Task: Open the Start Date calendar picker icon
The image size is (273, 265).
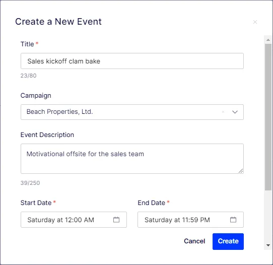Action: [x=116, y=220]
